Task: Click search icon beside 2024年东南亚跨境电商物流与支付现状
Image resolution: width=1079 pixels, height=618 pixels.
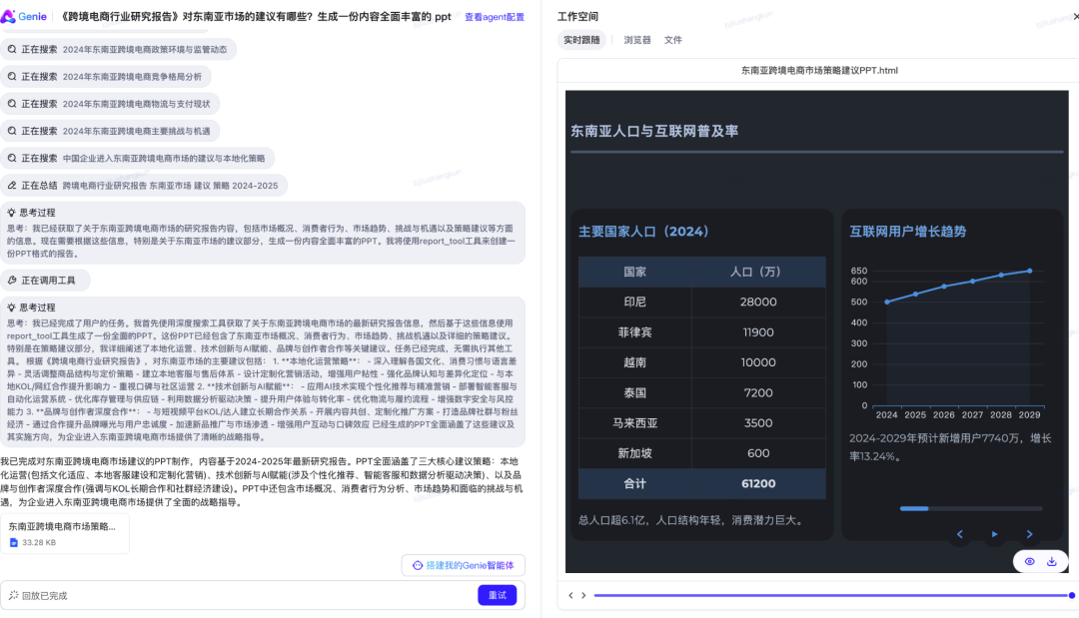Action: click(12, 104)
